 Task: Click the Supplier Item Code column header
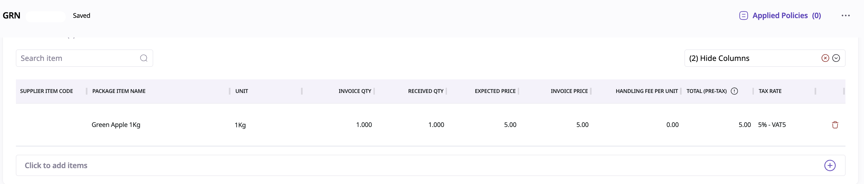tap(46, 91)
